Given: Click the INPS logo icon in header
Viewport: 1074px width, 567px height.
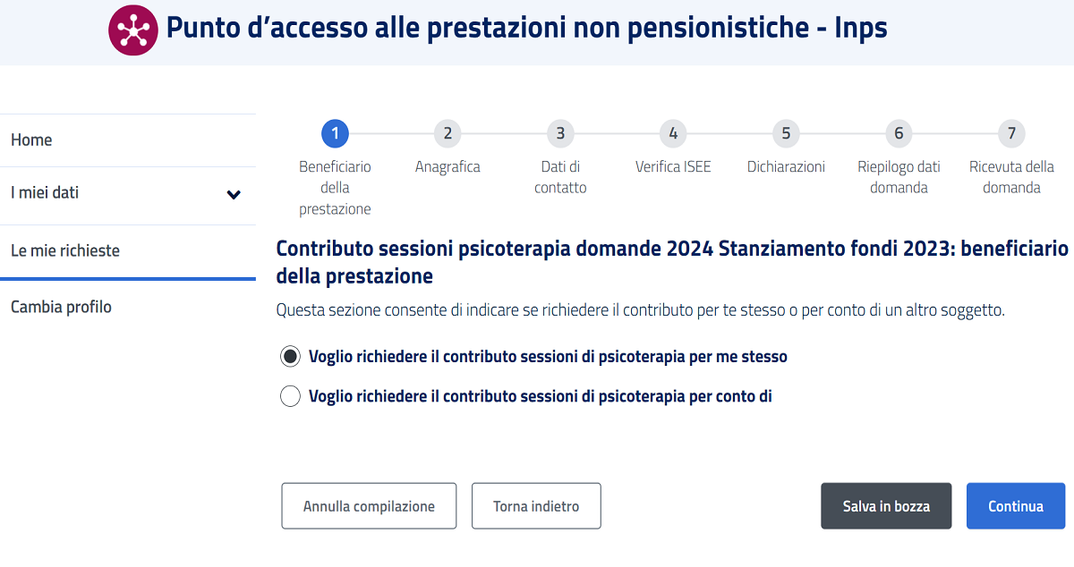Looking at the screenshot, I should [132, 28].
